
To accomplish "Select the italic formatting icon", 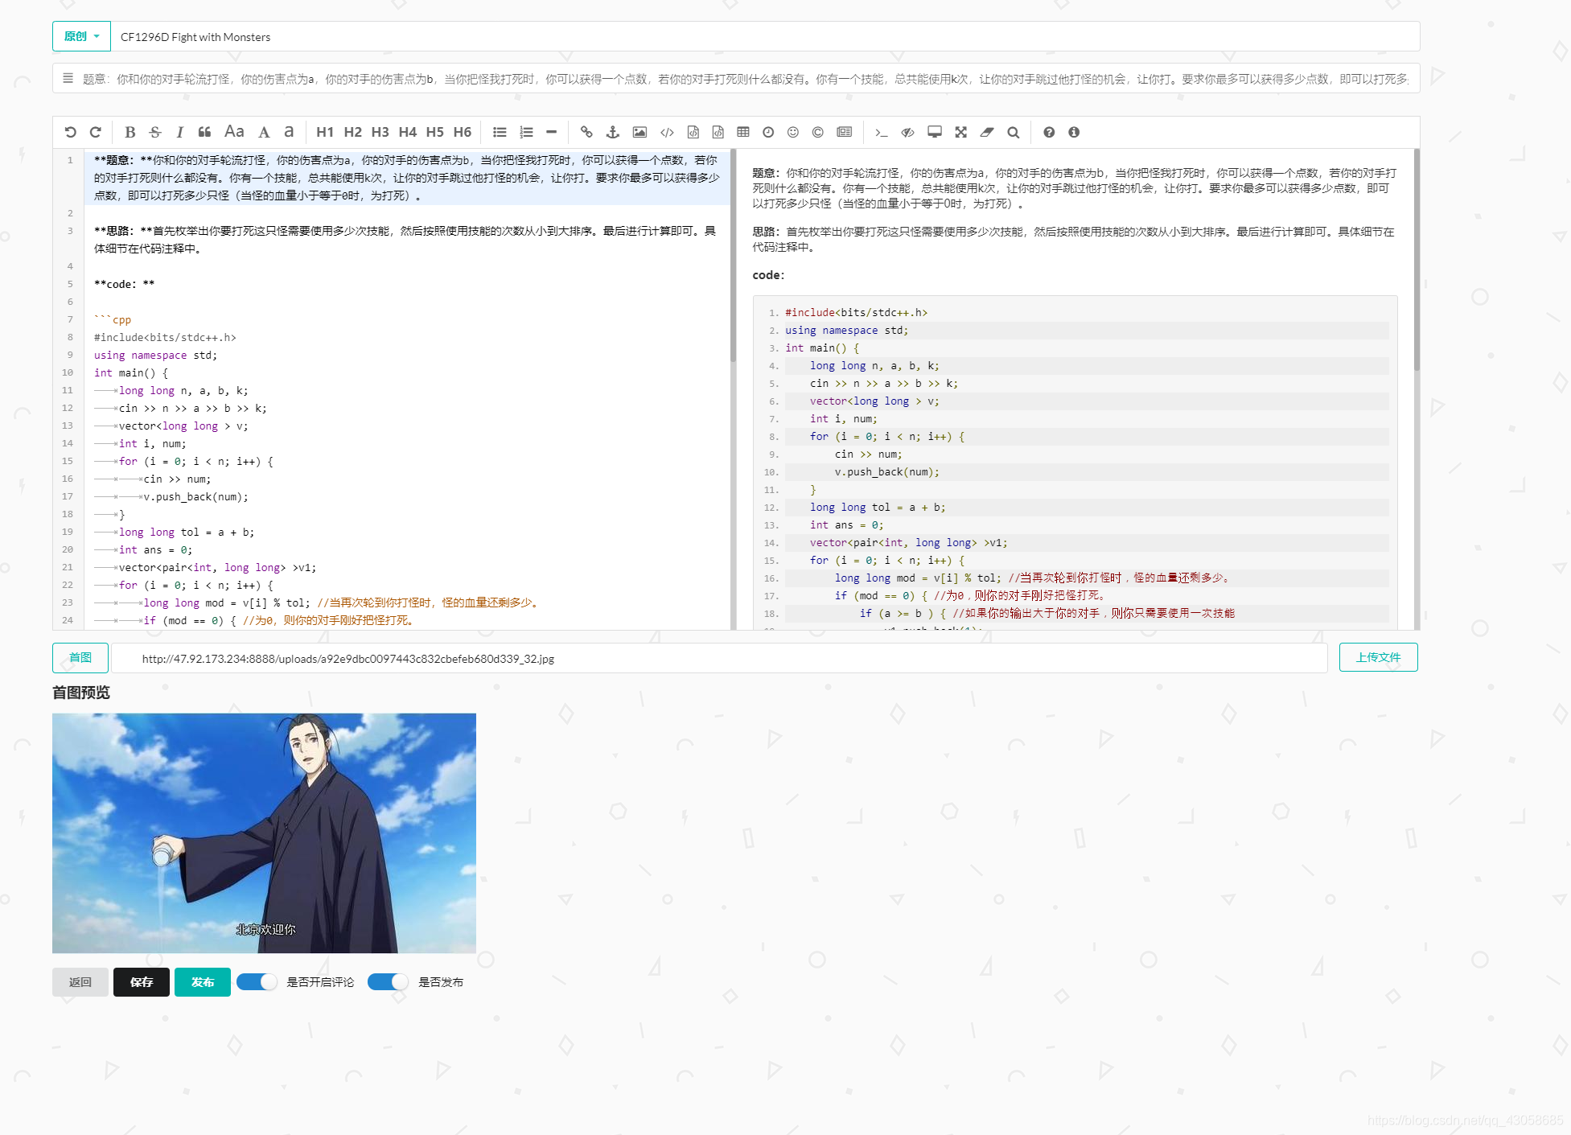I will (179, 133).
